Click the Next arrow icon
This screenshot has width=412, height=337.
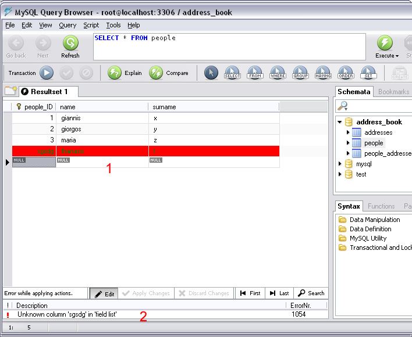pos(43,43)
